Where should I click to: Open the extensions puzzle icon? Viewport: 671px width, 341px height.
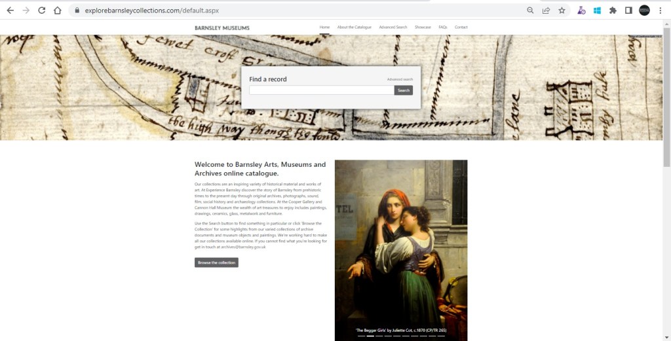(613, 10)
